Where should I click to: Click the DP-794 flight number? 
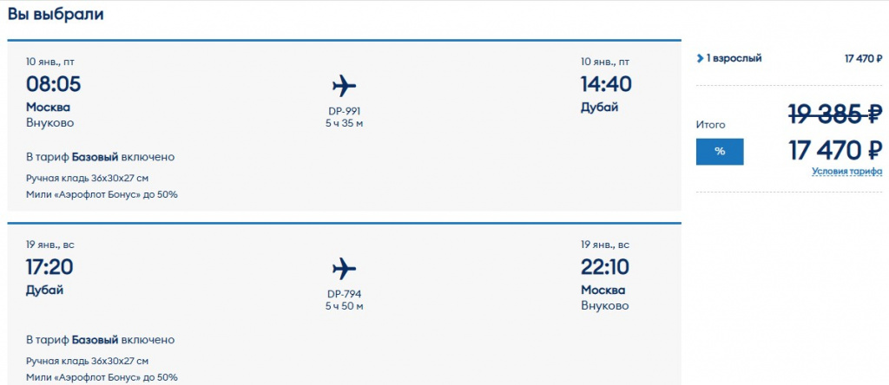(344, 293)
